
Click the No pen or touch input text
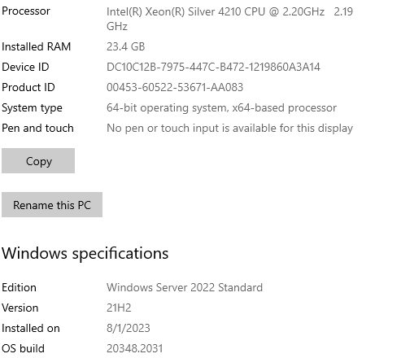pyautogui.click(x=229, y=129)
